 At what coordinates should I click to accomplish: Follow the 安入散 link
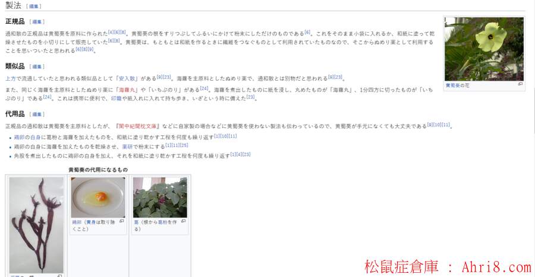[127, 79]
